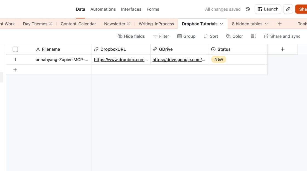Open the dropbox.com link
Screen dimensions: 307x171
[121, 60]
